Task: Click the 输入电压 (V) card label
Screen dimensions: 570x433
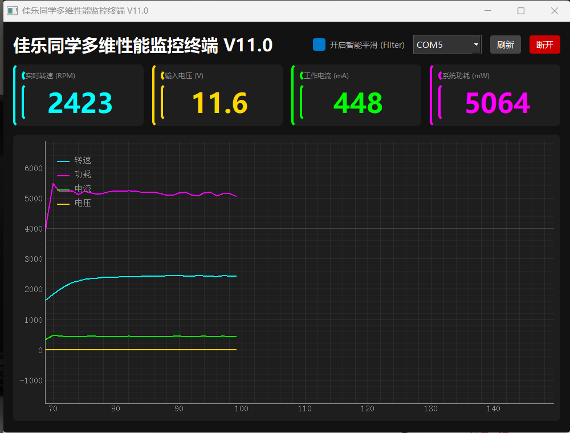Action: (x=184, y=76)
